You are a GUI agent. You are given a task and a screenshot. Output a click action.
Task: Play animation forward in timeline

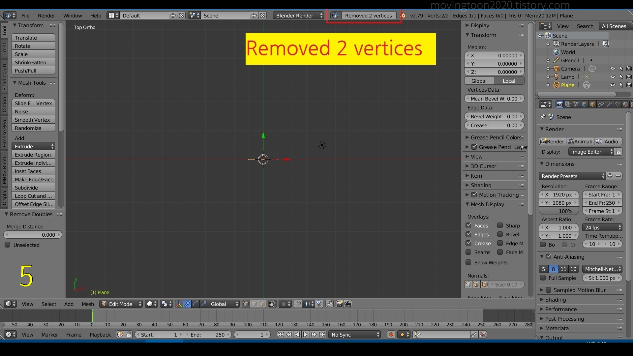tap(306, 335)
